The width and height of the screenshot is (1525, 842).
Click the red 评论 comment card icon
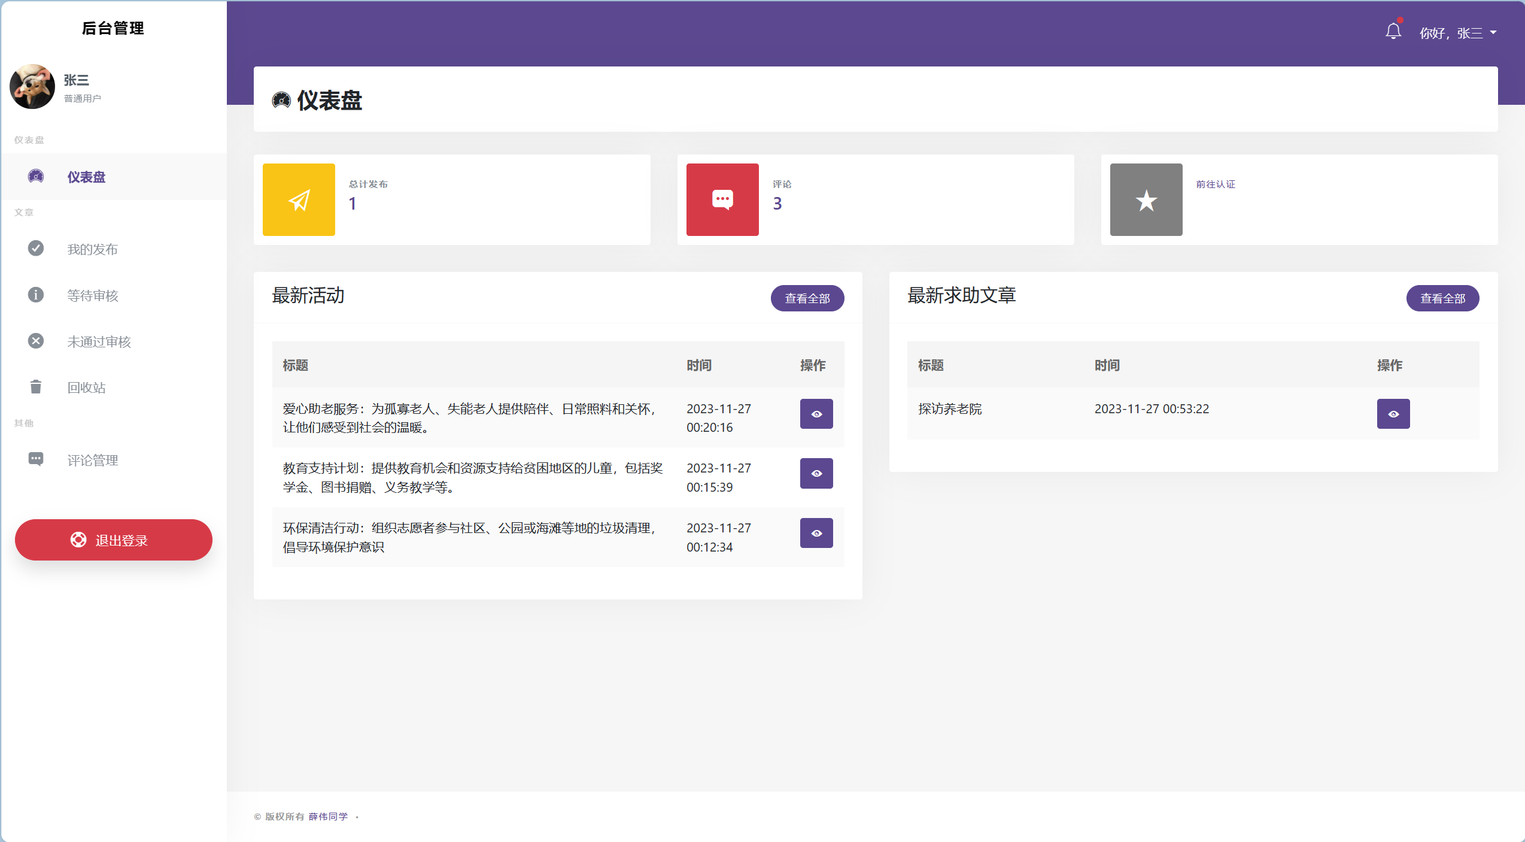tap(722, 199)
